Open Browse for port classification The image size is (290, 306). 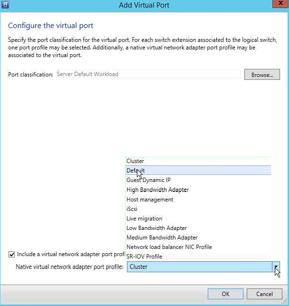click(x=262, y=74)
